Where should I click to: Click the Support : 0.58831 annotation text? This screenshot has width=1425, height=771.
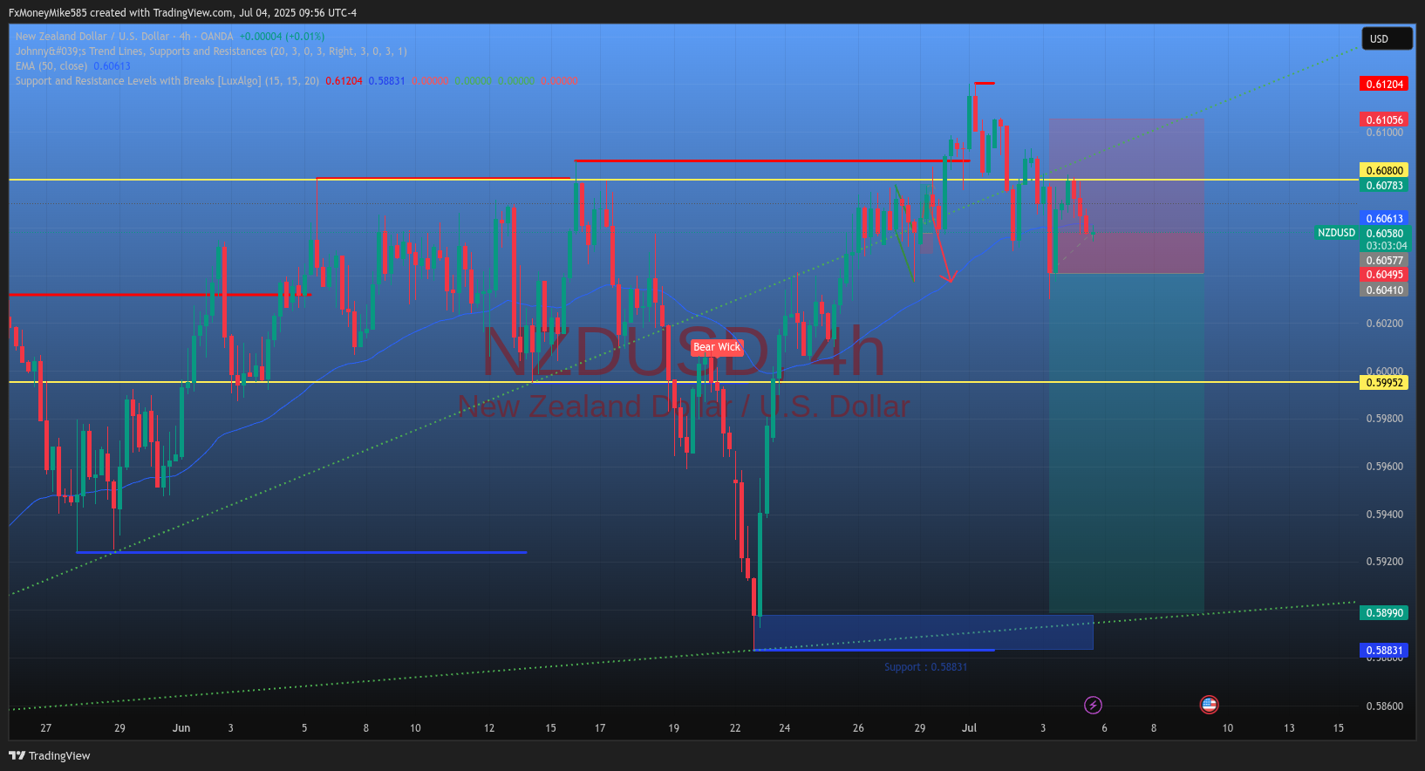tap(925, 667)
